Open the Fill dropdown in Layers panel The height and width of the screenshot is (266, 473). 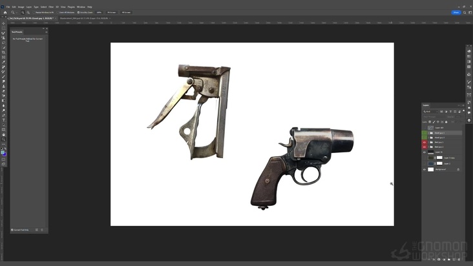(459, 122)
